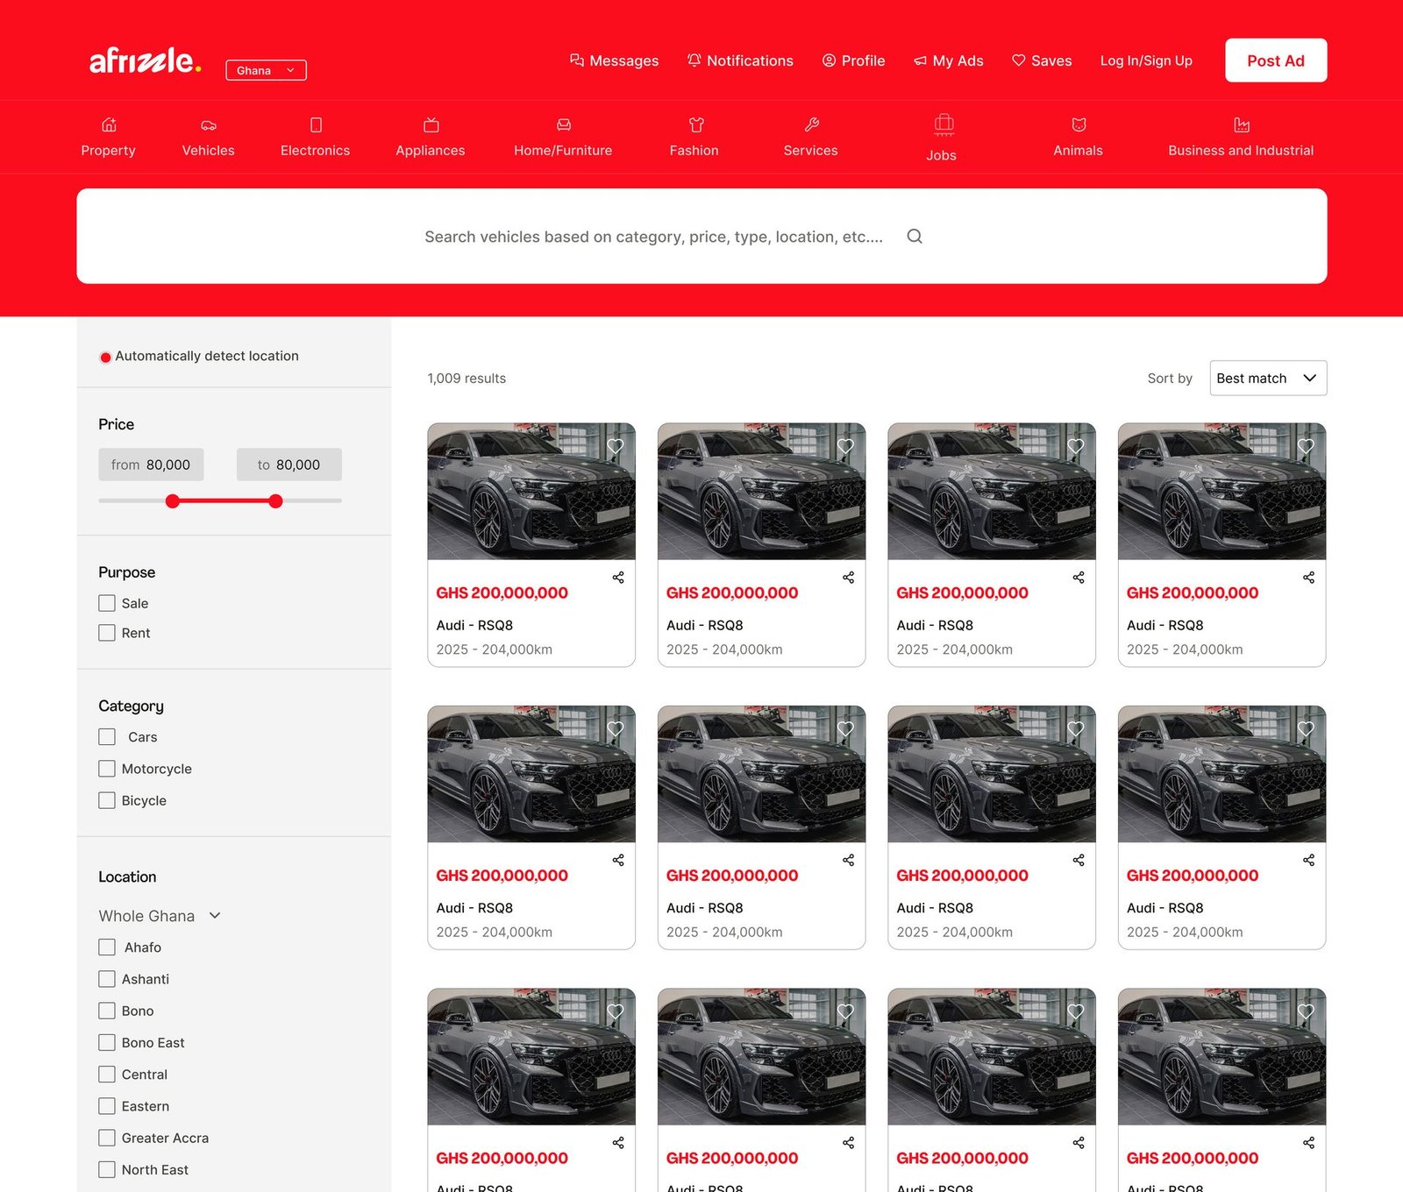This screenshot has width=1403, height=1192.
Task: Select the Fashion shirt icon
Action: (x=696, y=124)
